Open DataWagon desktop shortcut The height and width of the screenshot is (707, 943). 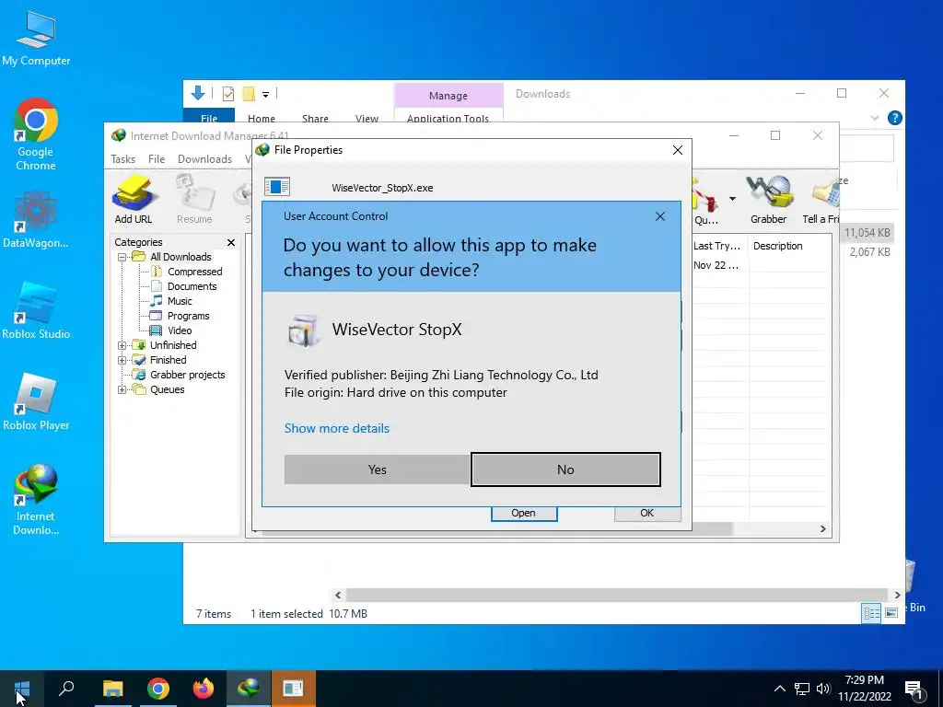pyautogui.click(x=36, y=220)
